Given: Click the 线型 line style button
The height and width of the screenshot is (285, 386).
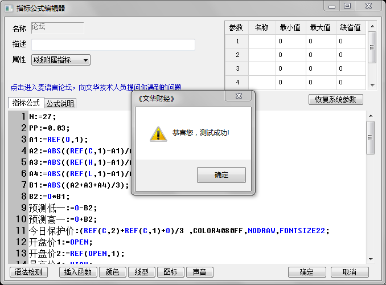Looking at the screenshot, I should [x=142, y=272].
